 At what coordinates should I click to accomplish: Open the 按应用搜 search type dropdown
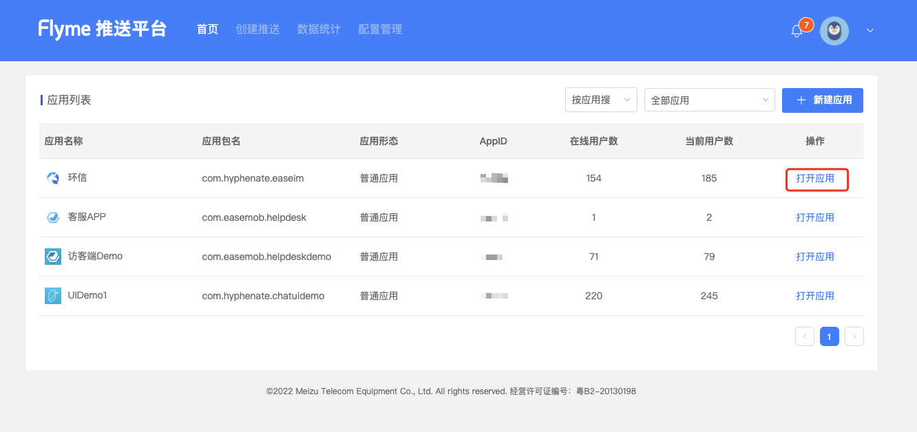pyautogui.click(x=601, y=100)
